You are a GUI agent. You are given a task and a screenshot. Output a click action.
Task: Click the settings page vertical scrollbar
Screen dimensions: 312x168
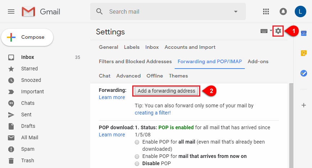coord(291,125)
